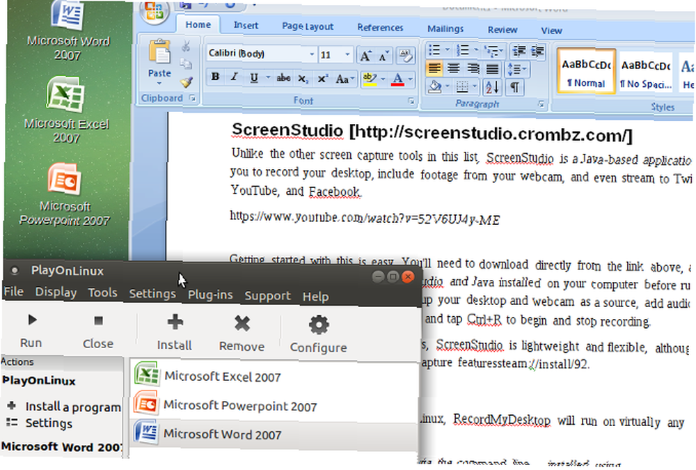
Task: Toggle Bold formatting in Word
Action: 215,77
